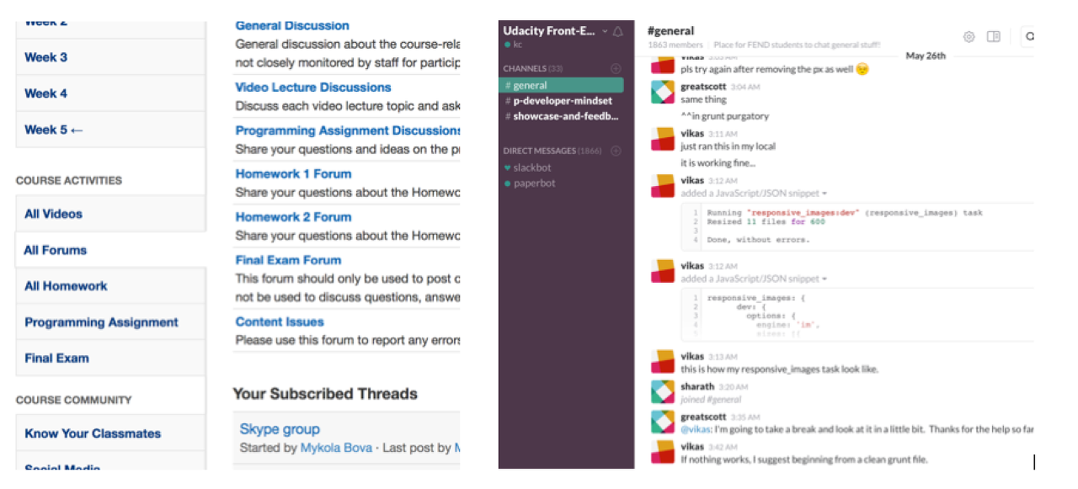Open the Skype group thread
The height and width of the screenshot is (489, 1078).
(x=280, y=429)
